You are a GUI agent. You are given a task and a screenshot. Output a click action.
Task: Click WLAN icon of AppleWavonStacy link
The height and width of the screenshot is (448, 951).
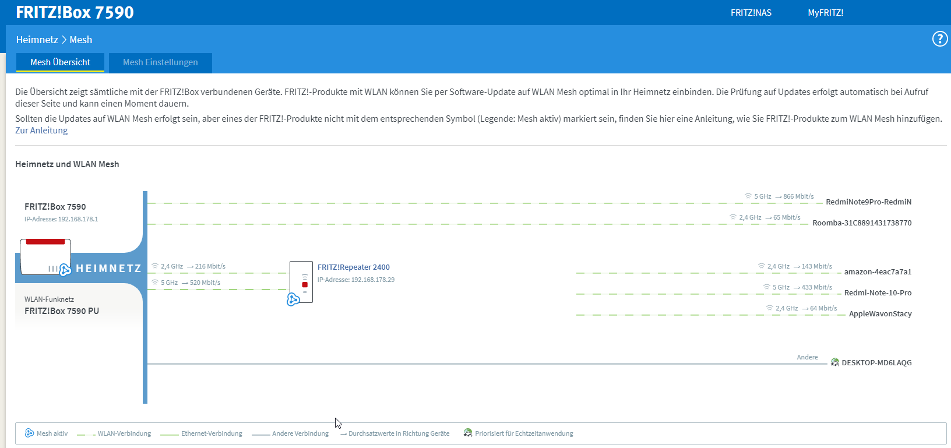(x=770, y=308)
